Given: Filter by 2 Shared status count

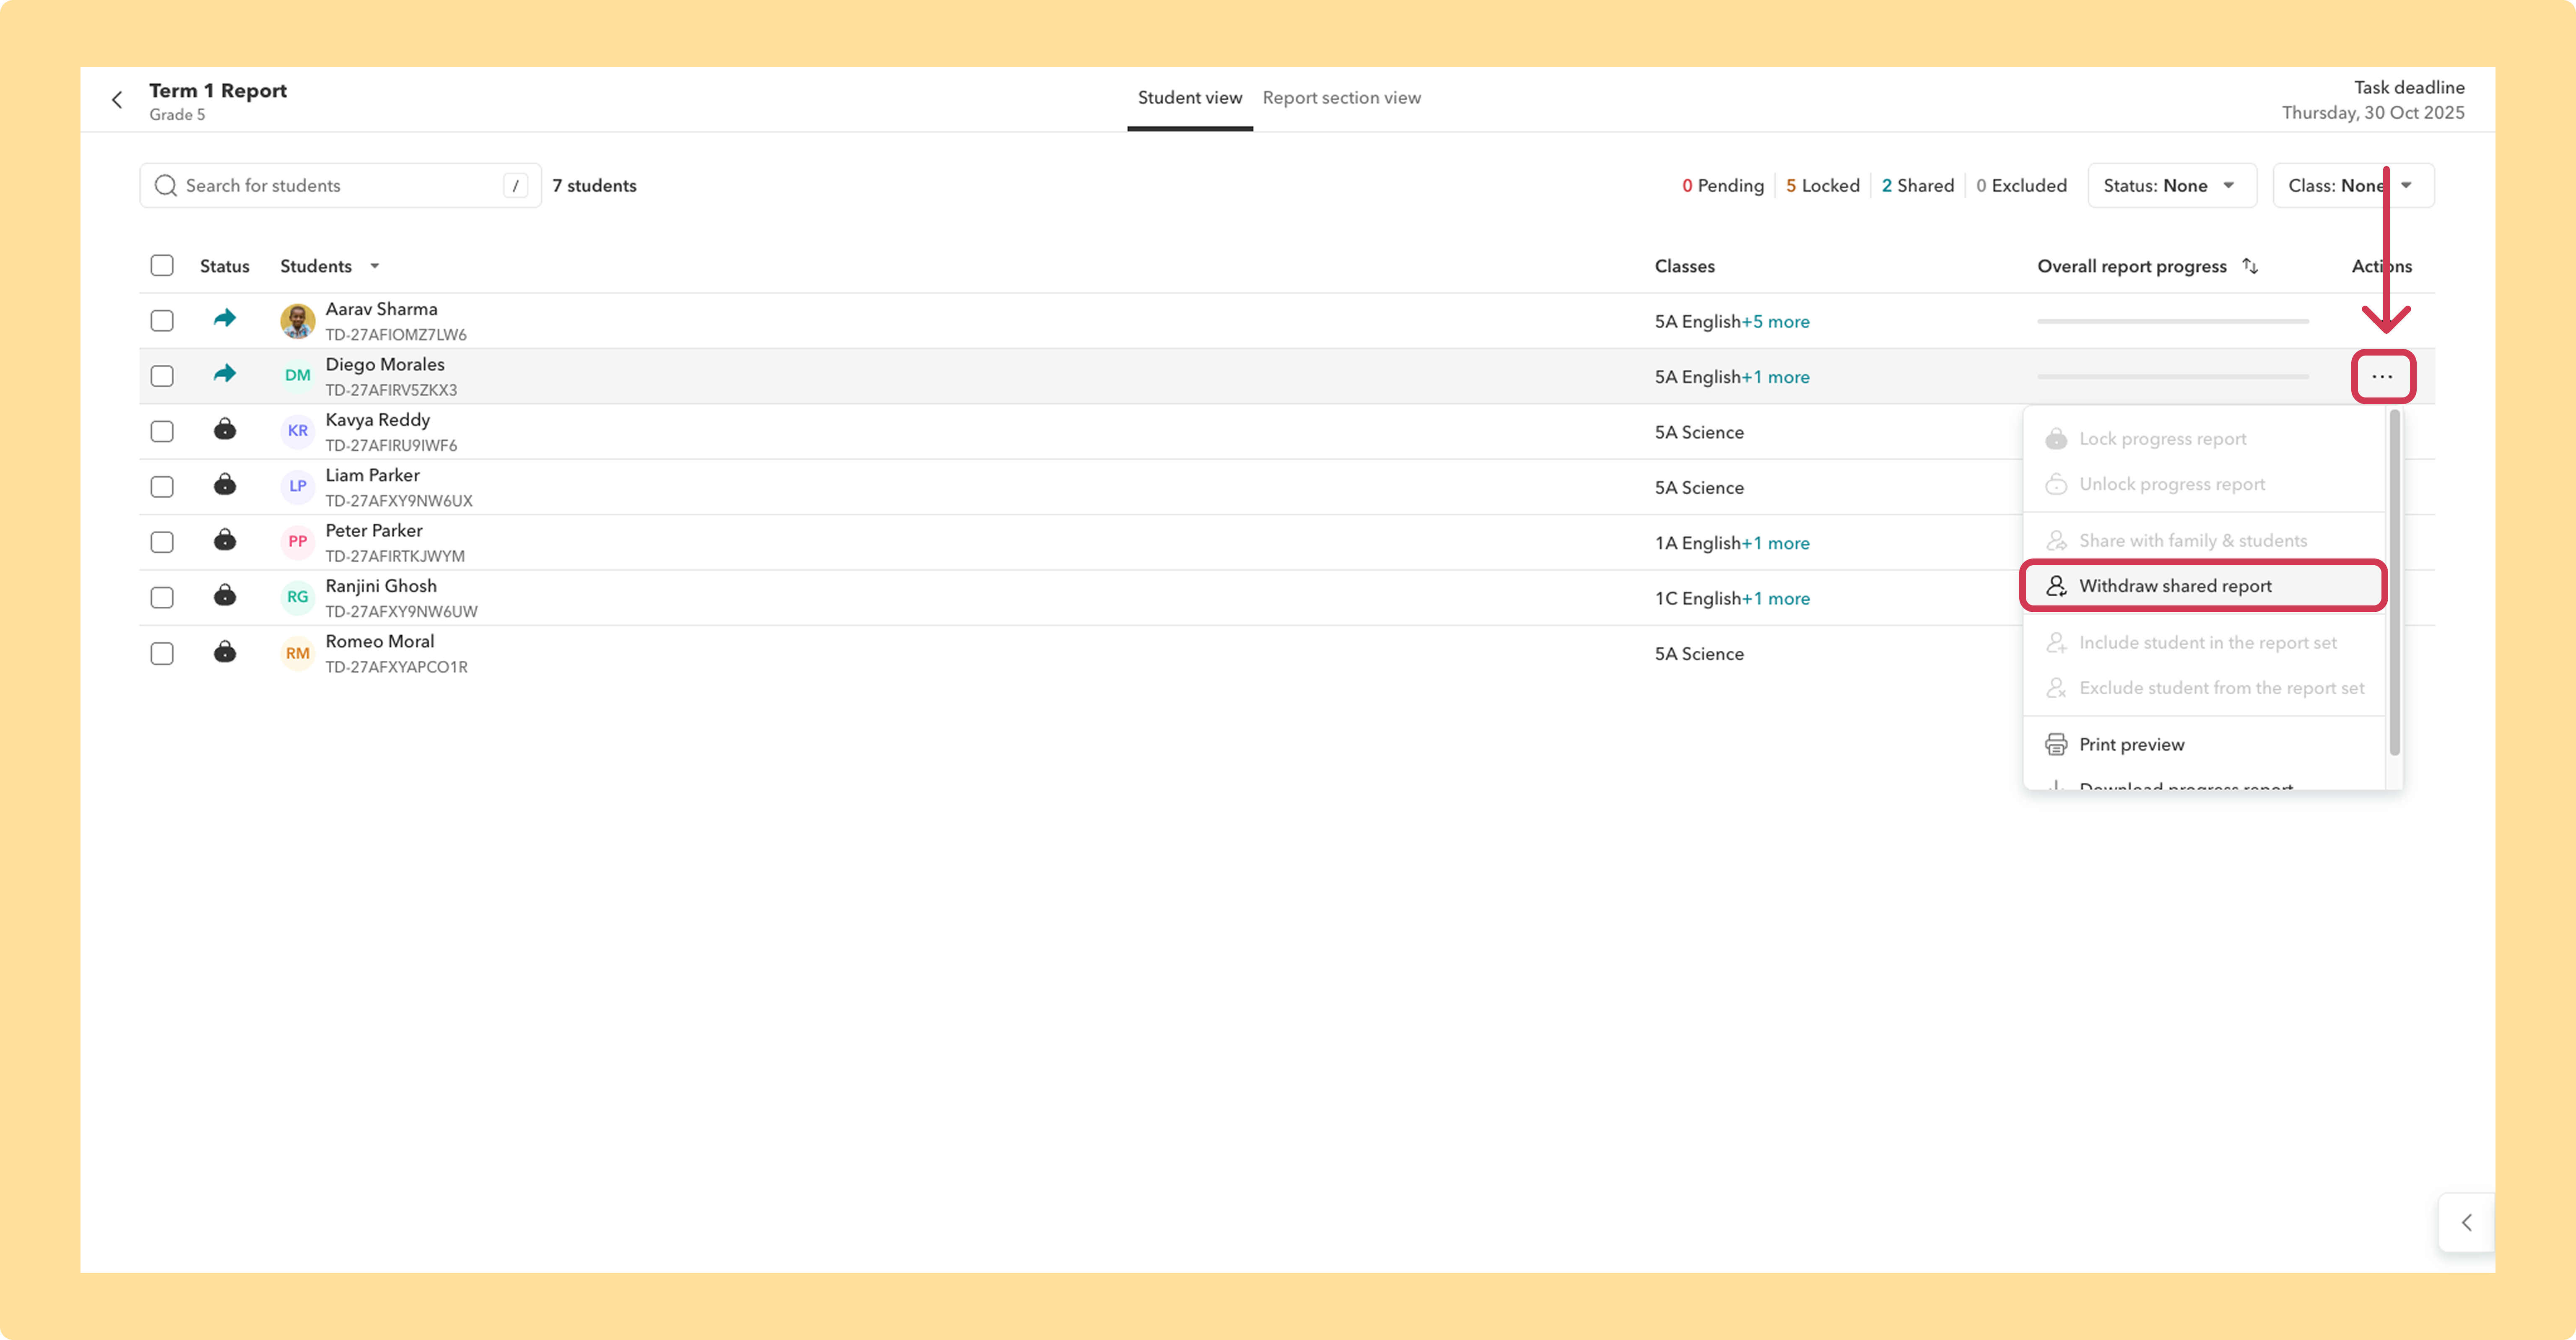Looking at the screenshot, I should click(1918, 186).
